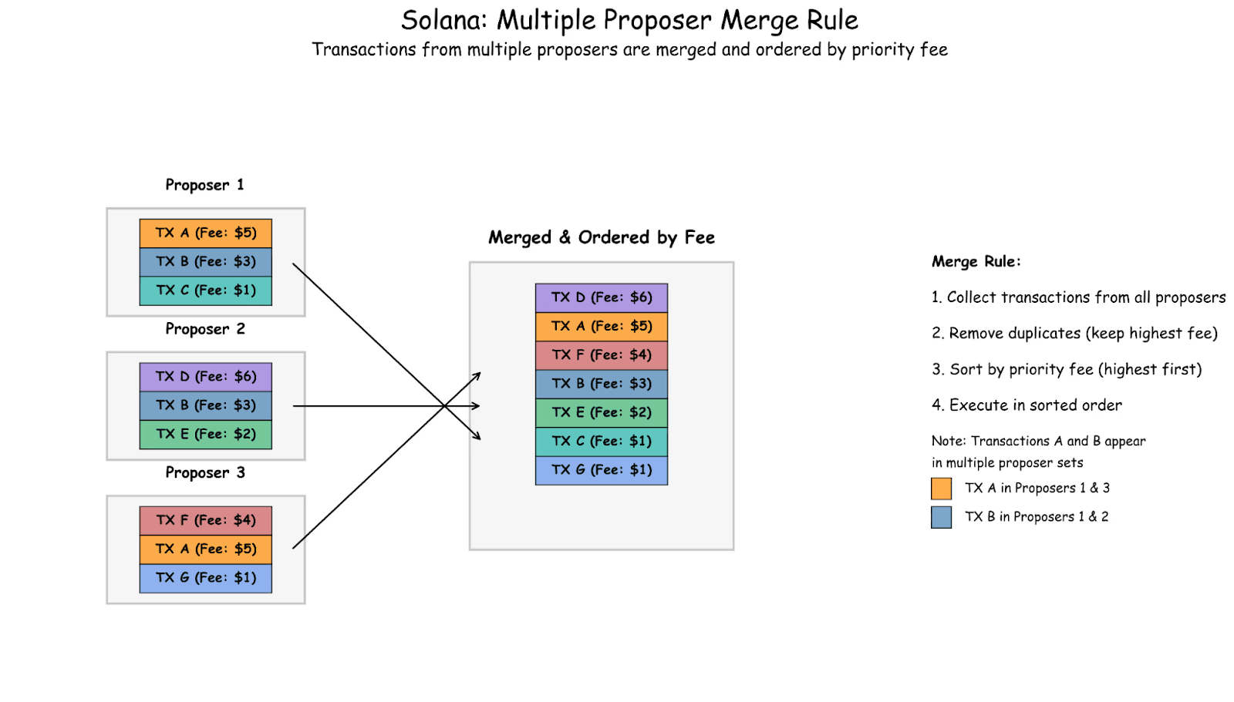
Task: Select TX A (Fee: $5) in merged list
Action: pyautogui.click(x=602, y=327)
